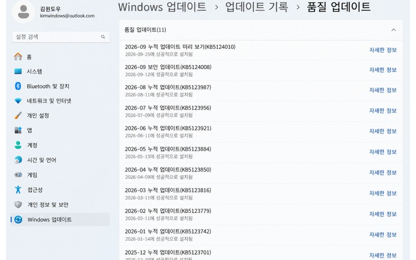Viewport: 416px width, 260px height.
Task: Click the kimwindows@outlook.com email text
Action: (x=67, y=16)
